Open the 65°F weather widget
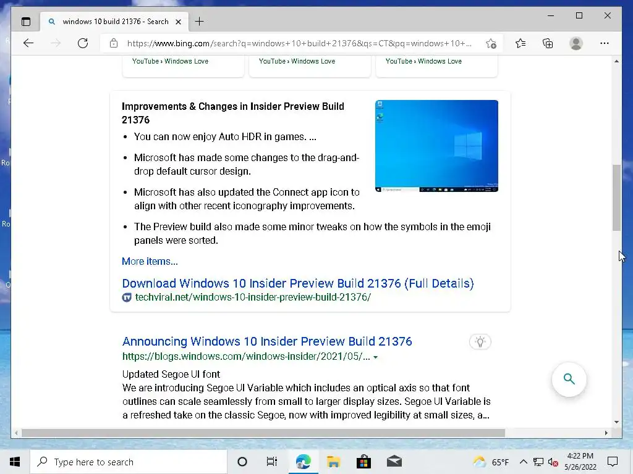Image resolution: width=633 pixels, height=474 pixels. tap(491, 462)
